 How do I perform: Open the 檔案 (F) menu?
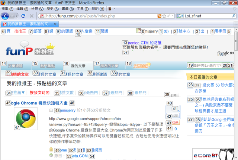tap(7, 9)
